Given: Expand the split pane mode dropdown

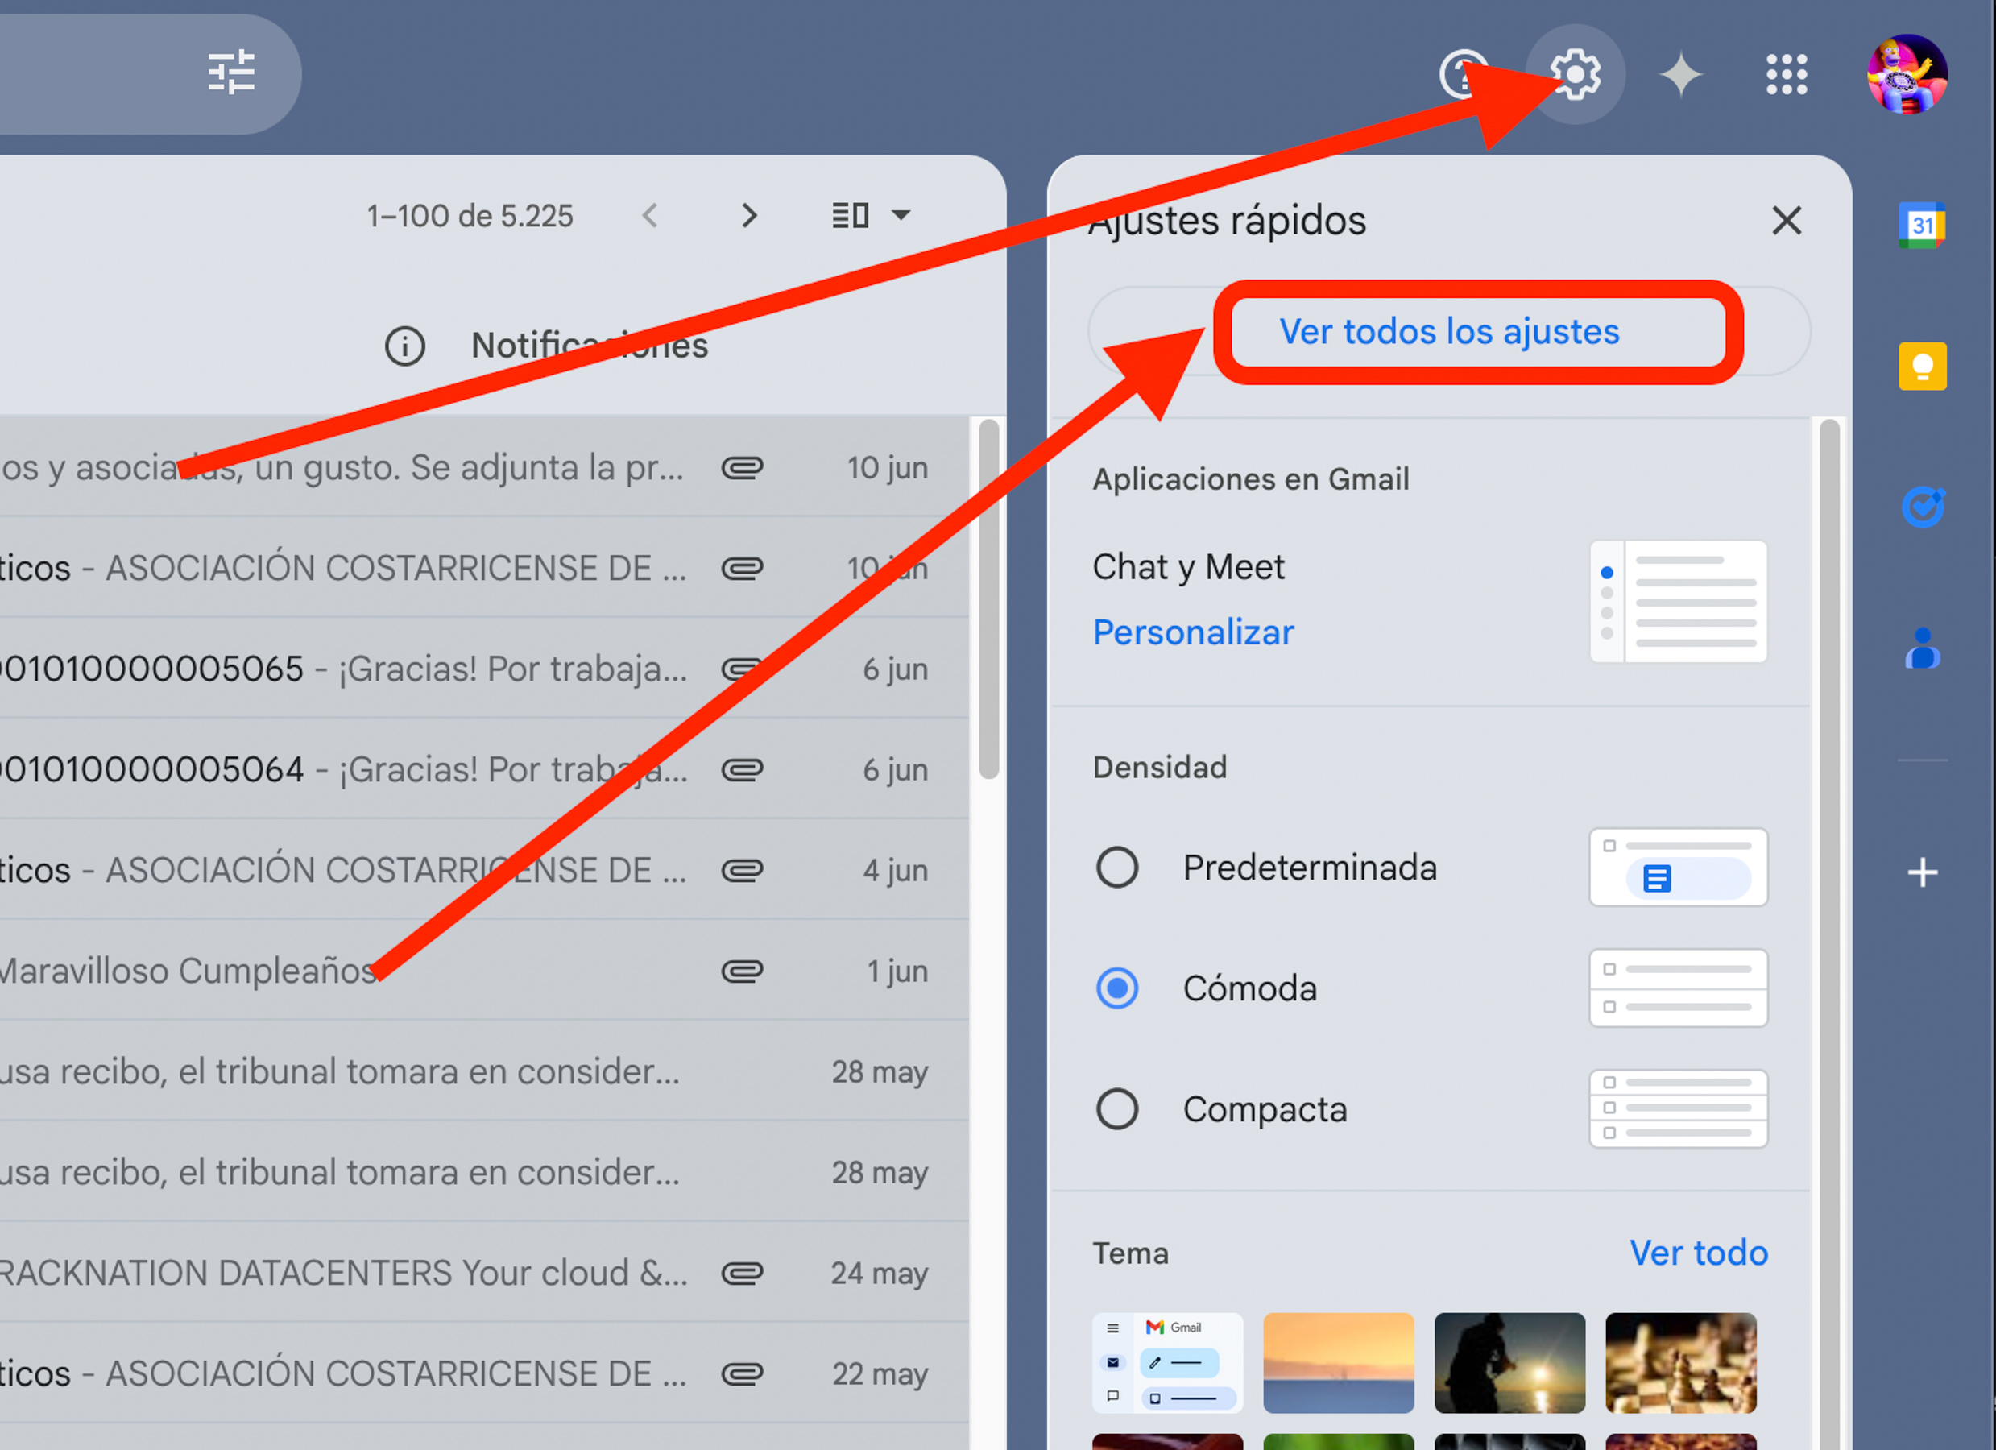Looking at the screenshot, I should [901, 215].
